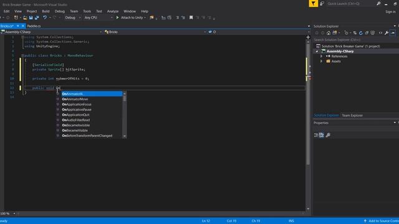The image size is (399, 224).
Task: Expand the References node
Action: click(322, 56)
